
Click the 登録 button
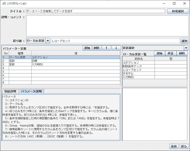click(174, 146)
